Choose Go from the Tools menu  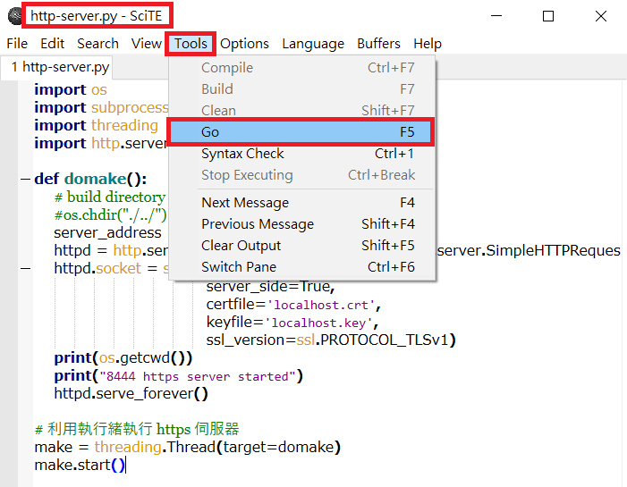coord(301,132)
